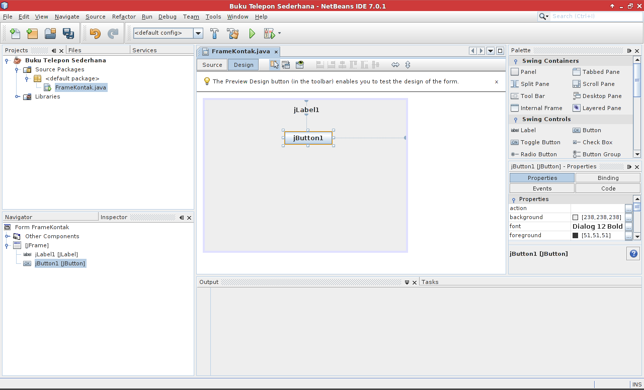Image resolution: width=644 pixels, height=390 pixels.
Task: Click the horizontal resizability arrow icon
Action: (395, 64)
